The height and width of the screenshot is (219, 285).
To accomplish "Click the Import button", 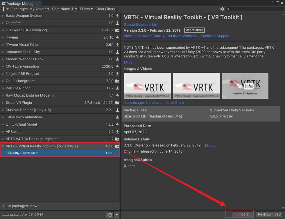I will tap(243, 214).
